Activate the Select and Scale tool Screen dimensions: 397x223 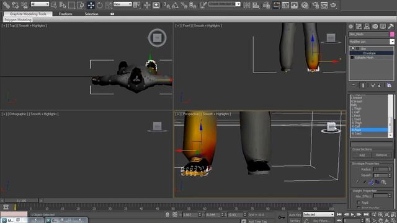109,5
